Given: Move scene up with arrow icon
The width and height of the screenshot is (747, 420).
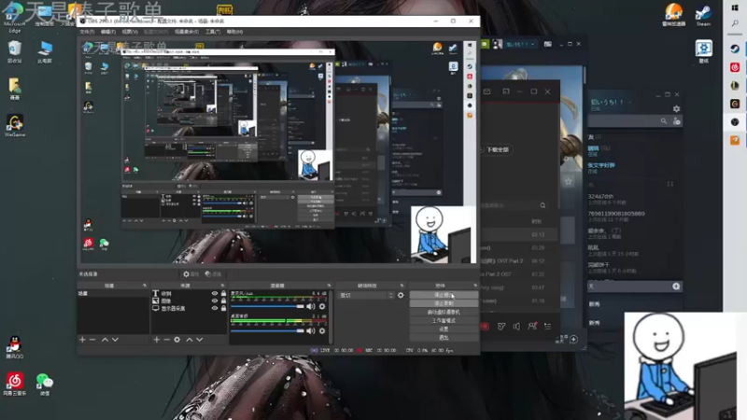Looking at the screenshot, I should (x=105, y=340).
